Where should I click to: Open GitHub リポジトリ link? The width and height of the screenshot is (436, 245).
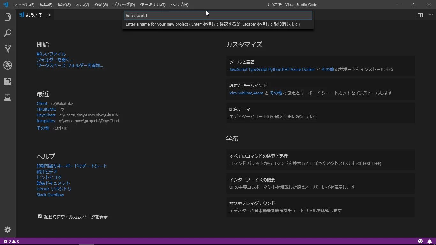pos(54,189)
